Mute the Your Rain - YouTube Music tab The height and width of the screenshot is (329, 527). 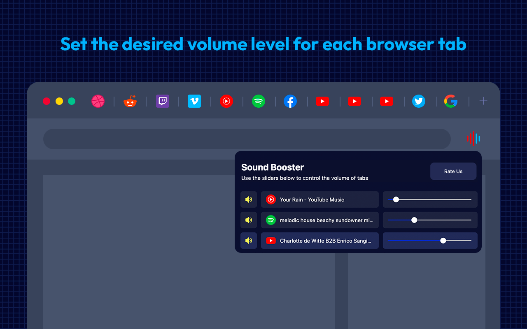point(249,199)
